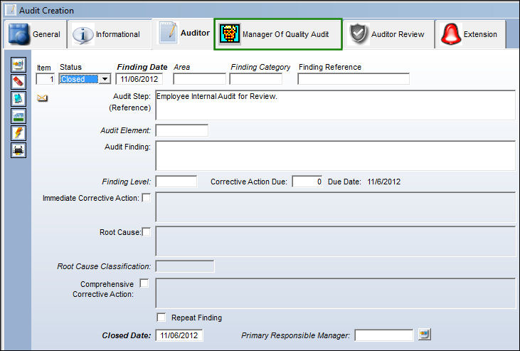Go to the Auditor Review tab
The width and height of the screenshot is (520, 351).
point(388,34)
